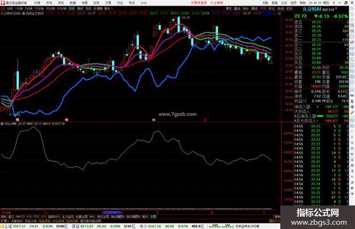Image resolution: width=355 pixels, height=229 pixels.
Task: Switch chart to 5分钟 period
Action: (x=29, y=8)
